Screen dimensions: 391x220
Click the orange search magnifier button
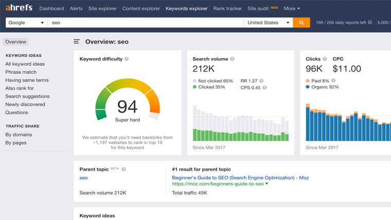(301, 23)
